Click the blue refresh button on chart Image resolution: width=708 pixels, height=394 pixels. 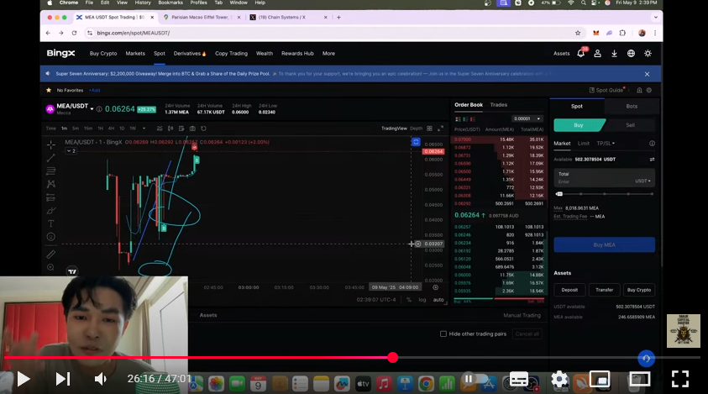coord(416,142)
